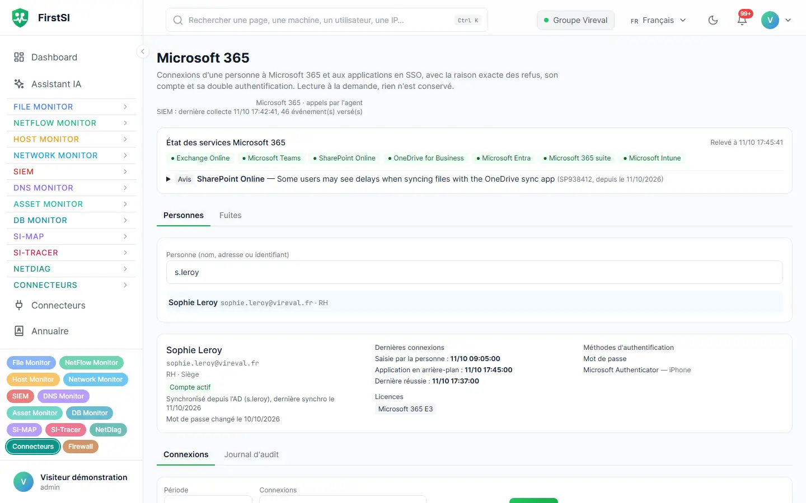Image resolution: width=806 pixels, height=503 pixels.
Task: Expand the NETFLOW MONITOR section
Action: [x=71, y=123]
